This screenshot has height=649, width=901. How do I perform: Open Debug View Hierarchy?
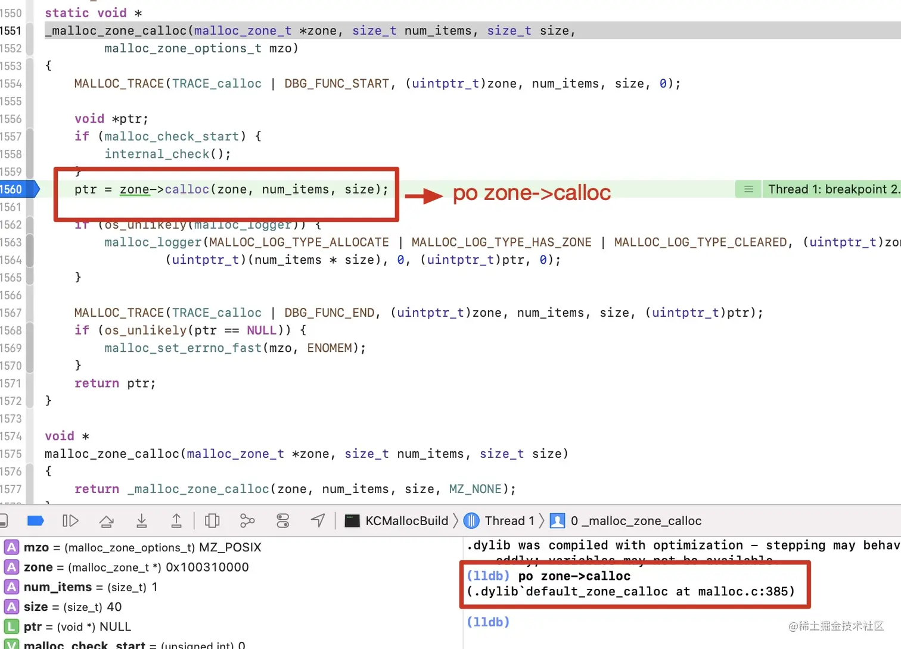coord(212,520)
